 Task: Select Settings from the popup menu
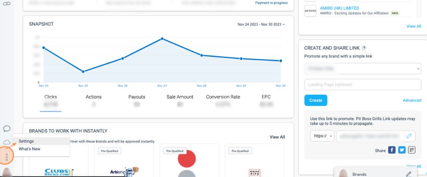click(x=26, y=141)
